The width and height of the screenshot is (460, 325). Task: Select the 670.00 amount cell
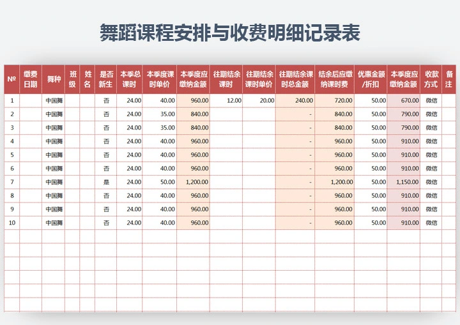point(404,101)
